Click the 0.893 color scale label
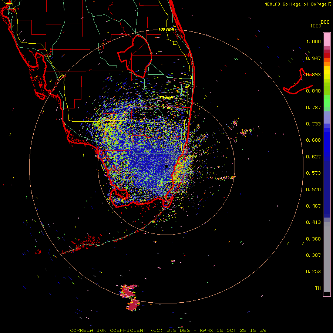 pos(313,74)
